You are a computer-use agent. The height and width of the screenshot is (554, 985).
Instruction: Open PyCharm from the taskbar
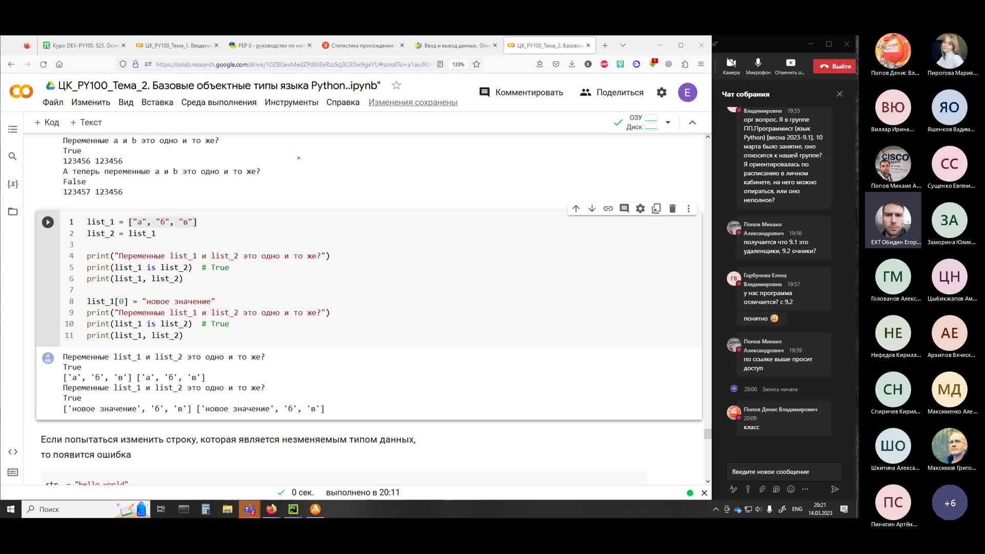click(x=293, y=509)
